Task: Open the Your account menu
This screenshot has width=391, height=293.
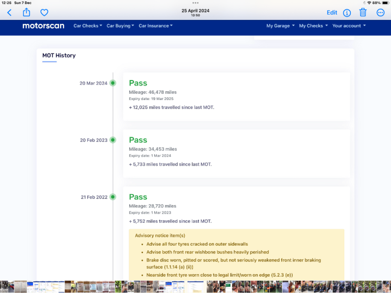Action: click(349, 26)
